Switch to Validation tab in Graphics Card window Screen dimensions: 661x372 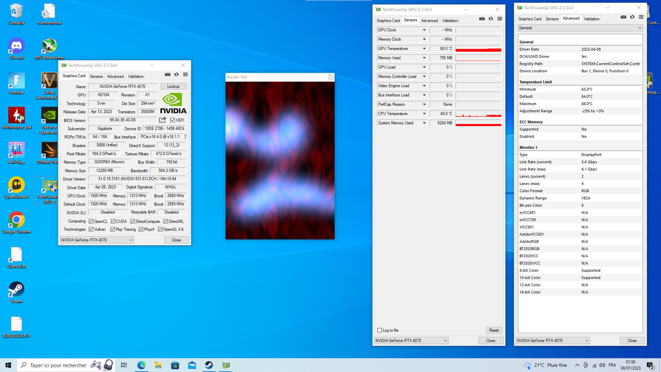(136, 76)
